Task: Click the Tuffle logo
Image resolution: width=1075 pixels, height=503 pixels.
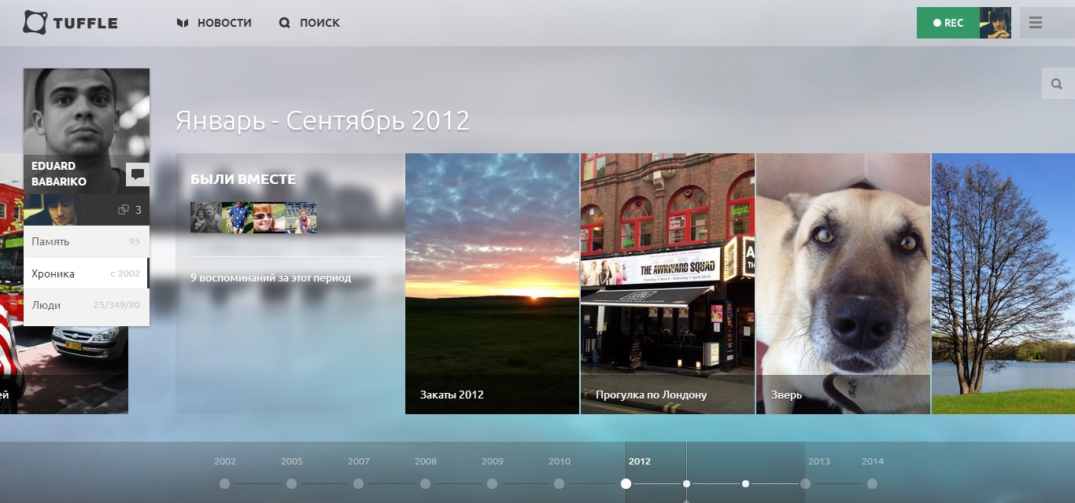Action: pos(70,23)
